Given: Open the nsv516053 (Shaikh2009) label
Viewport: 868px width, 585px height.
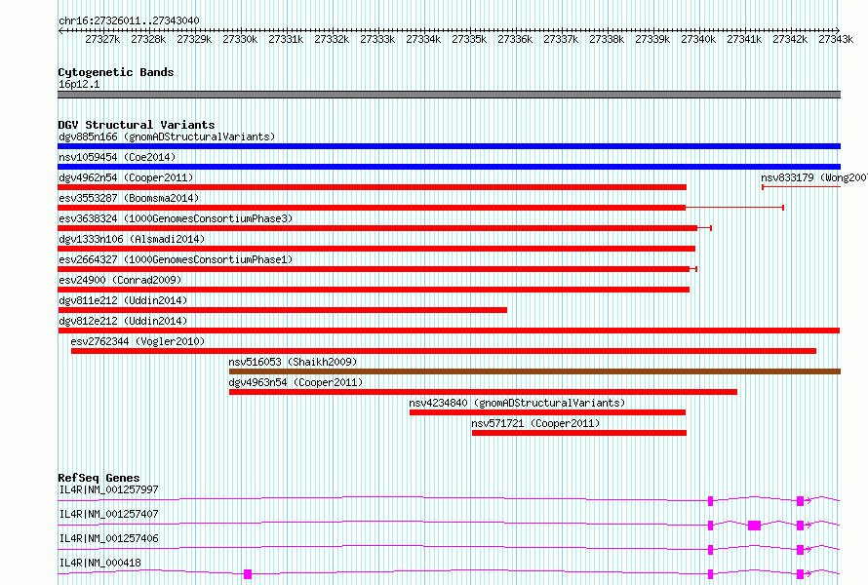Looking at the screenshot, I should 293,362.
